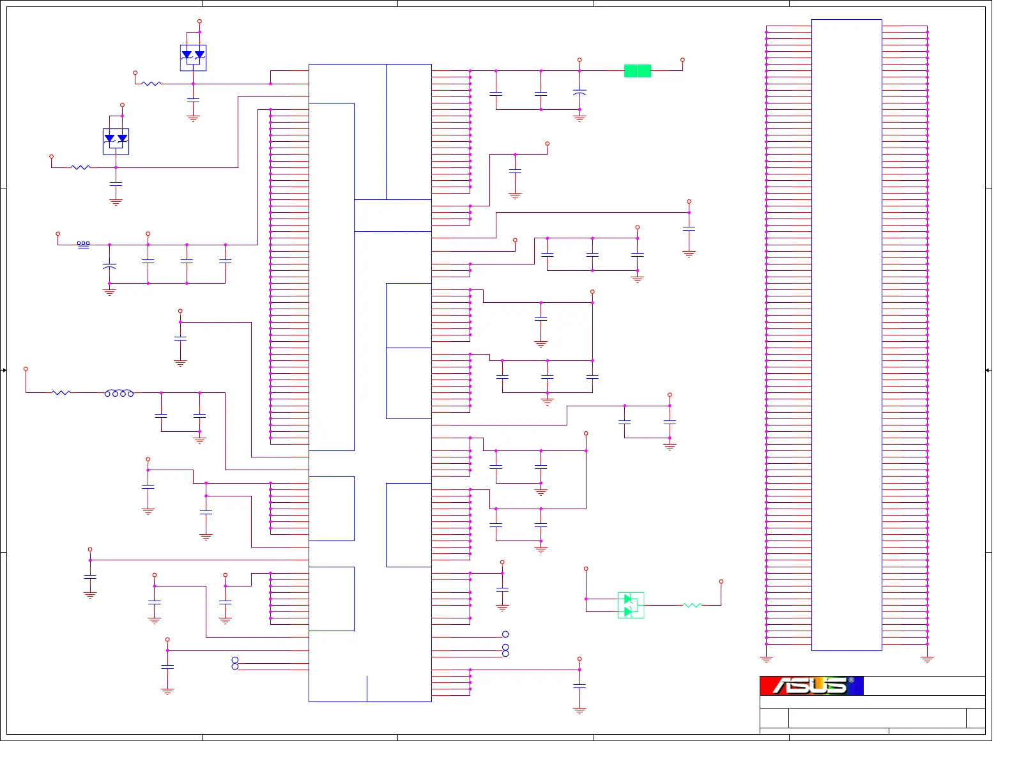Click the resistor left of the topmost blue diode

pos(151,83)
